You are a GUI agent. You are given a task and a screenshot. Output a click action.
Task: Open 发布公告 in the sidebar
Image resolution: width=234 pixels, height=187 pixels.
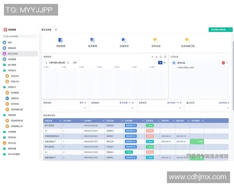point(9,143)
